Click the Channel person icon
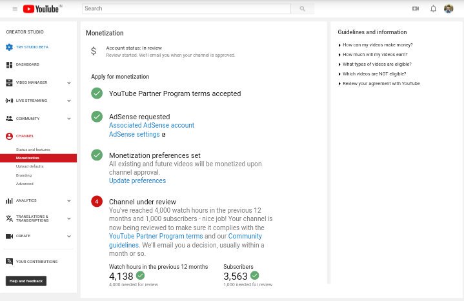464x301 pixels. 9,136
